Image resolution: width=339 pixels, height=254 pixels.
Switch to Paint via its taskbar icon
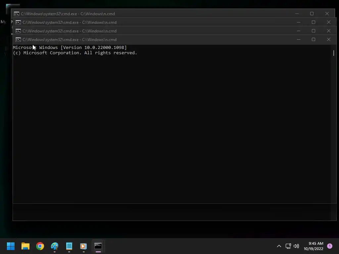pyautogui.click(x=55, y=246)
